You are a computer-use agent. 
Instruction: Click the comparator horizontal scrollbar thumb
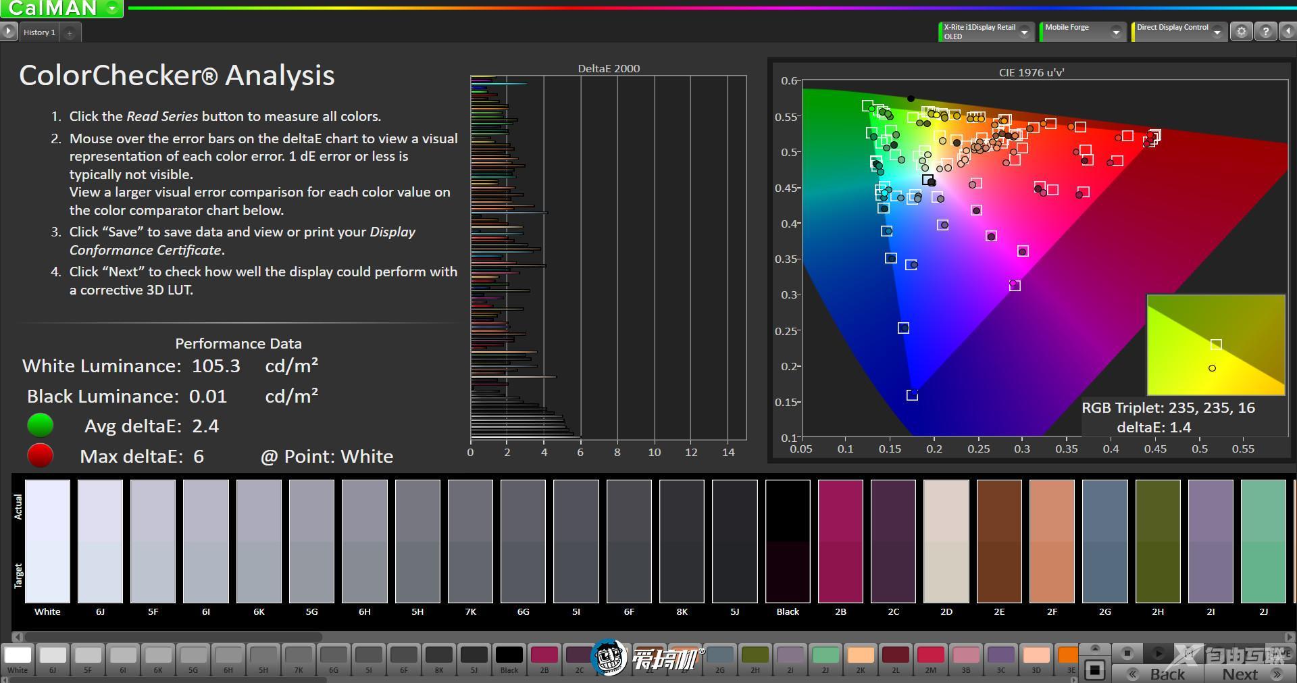[x=173, y=636]
